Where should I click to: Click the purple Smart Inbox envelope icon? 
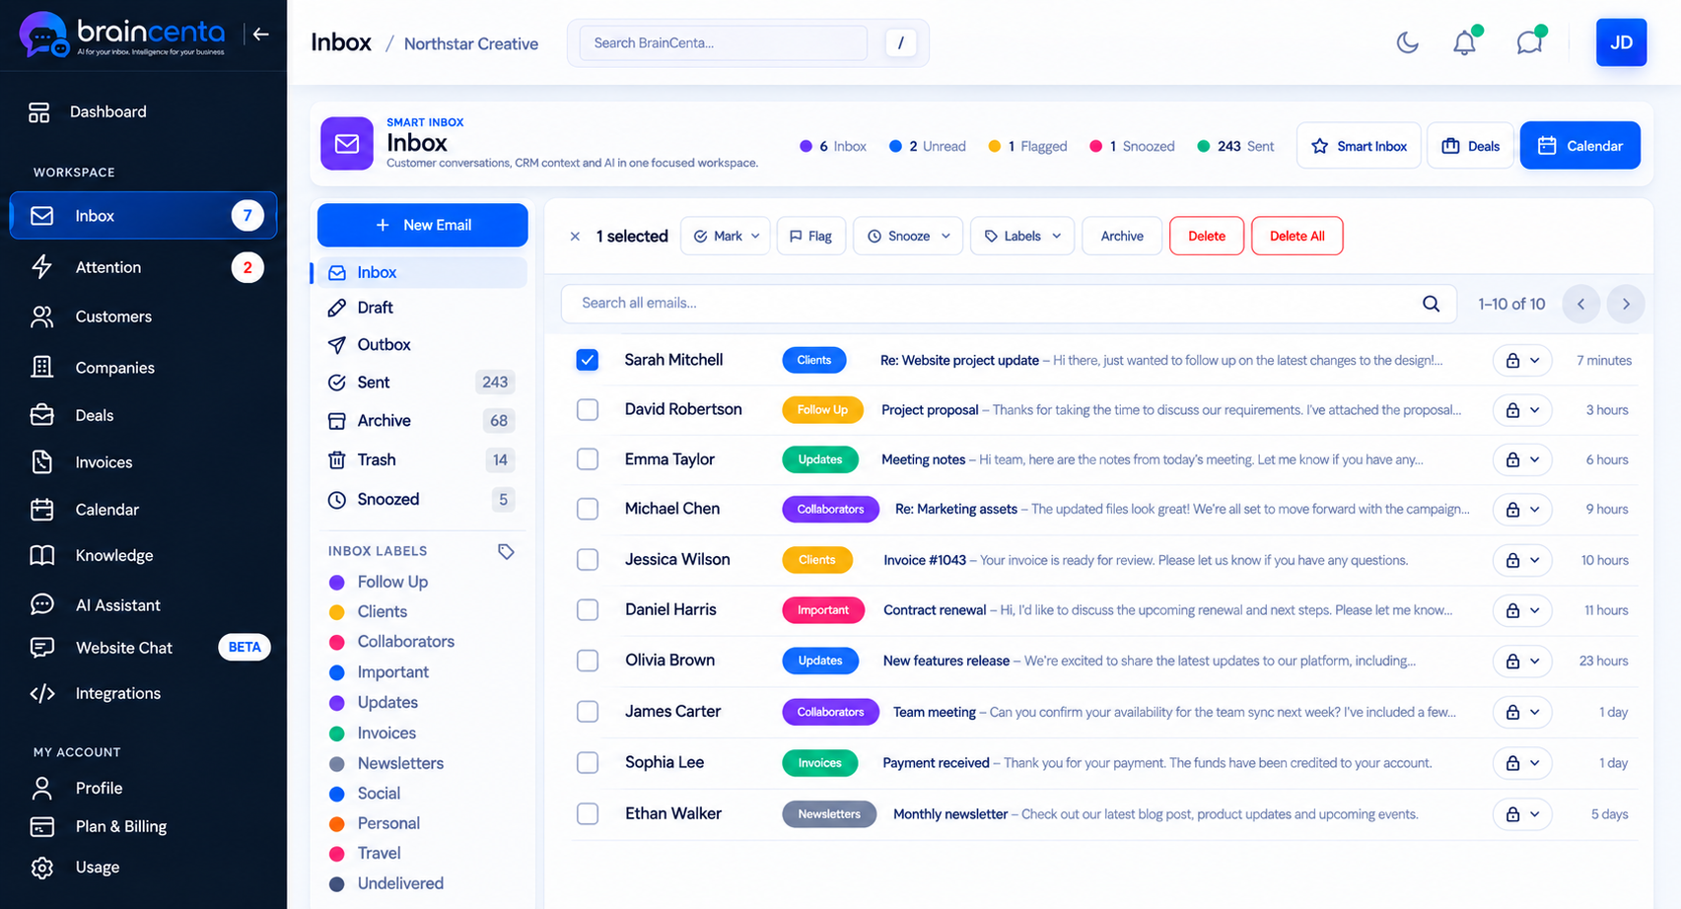click(347, 144)
